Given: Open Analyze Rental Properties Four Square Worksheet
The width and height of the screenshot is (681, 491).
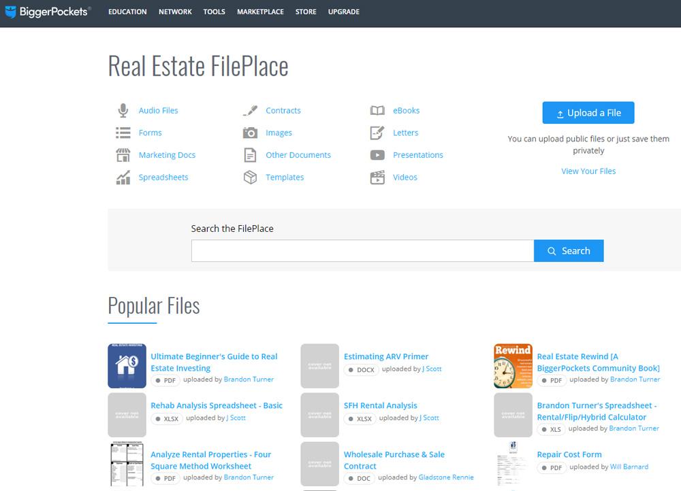Looking at the screenshot, I should [x=210, y=460].
